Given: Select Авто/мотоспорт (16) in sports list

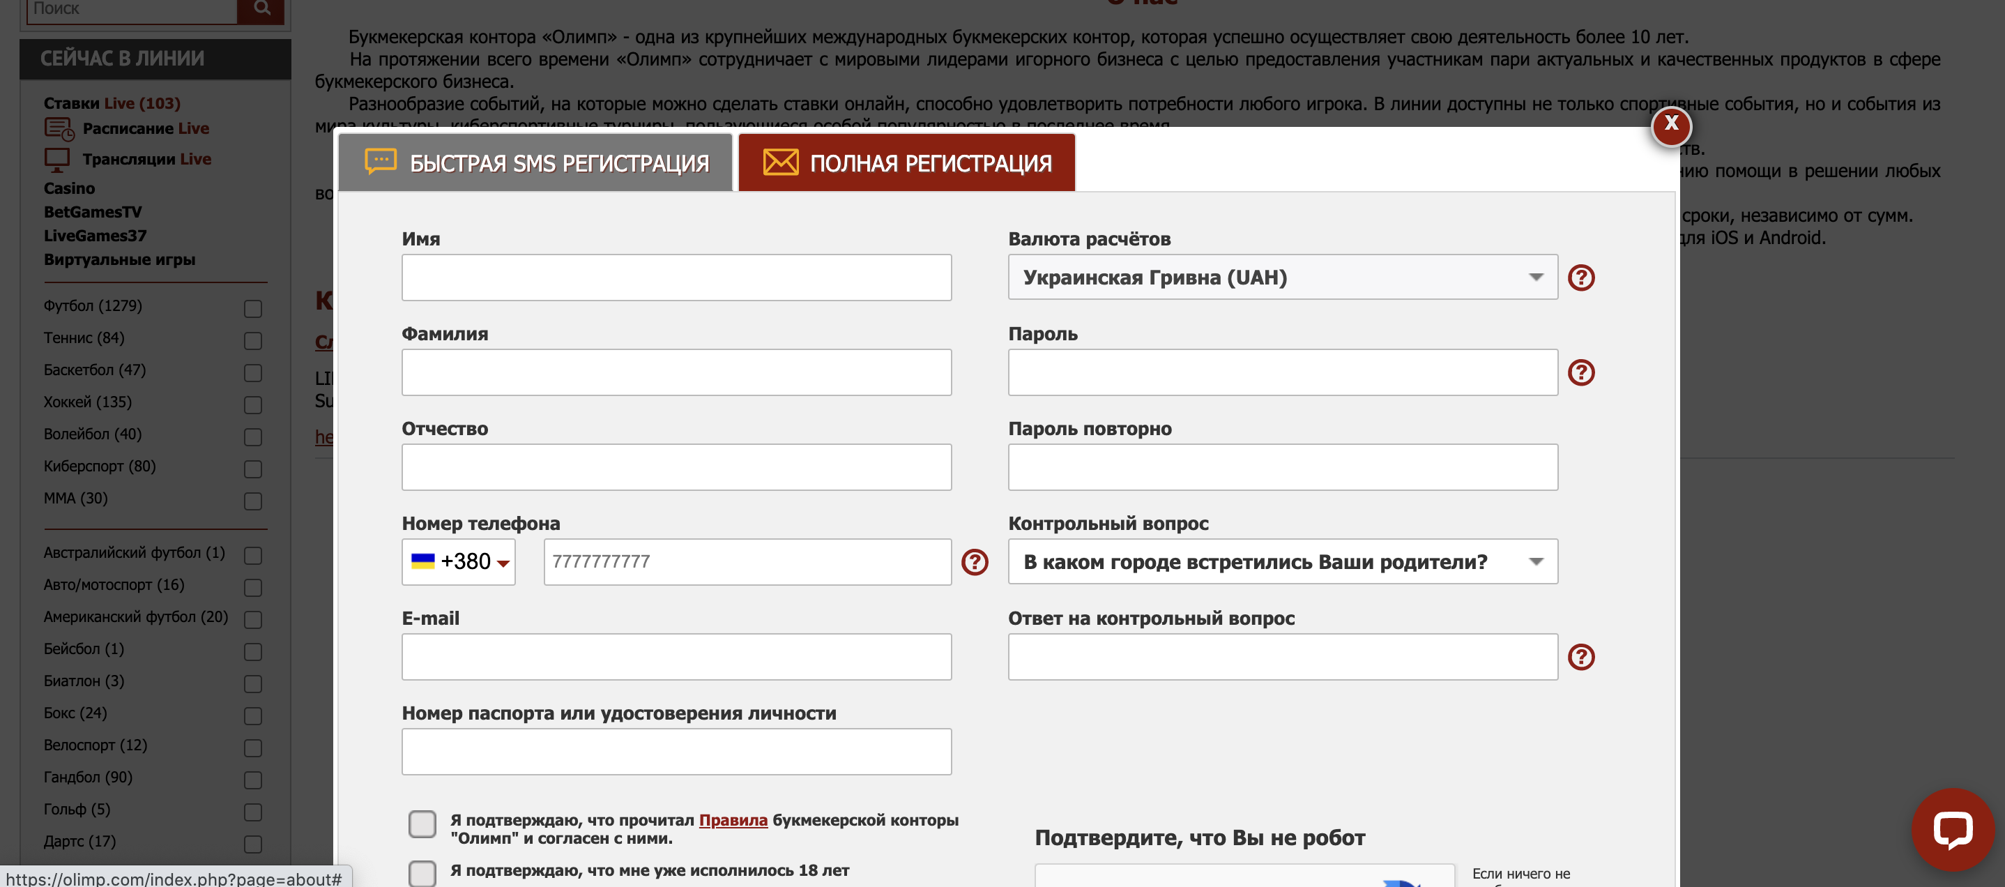Looking at the screenshot, I should point(114,585).
